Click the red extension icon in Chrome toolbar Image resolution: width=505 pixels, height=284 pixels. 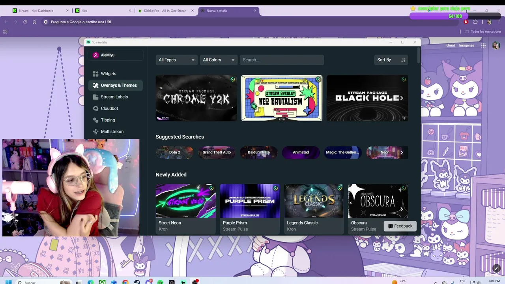pyautogui.click(x=466, y=22)
